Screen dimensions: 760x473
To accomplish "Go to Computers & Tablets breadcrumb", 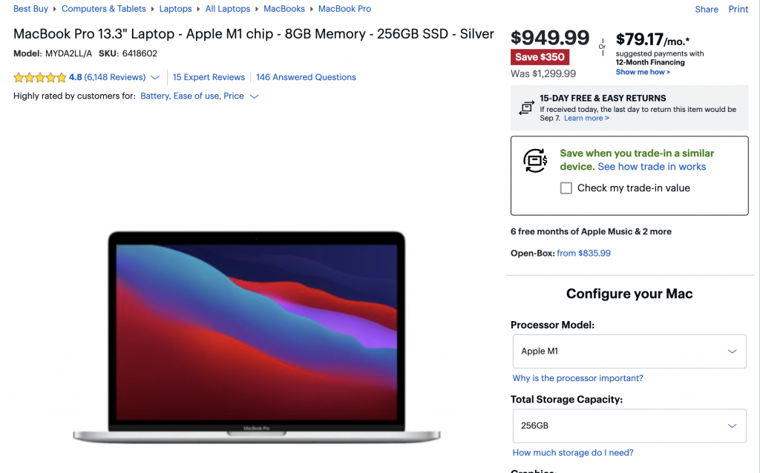I will (104, 9).
